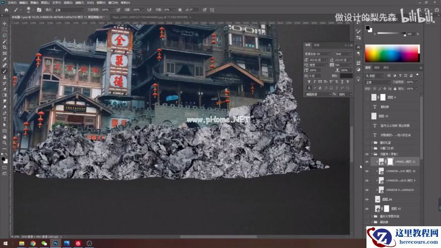Select the Rectangular Marquee tool
The image size is (441, 248).
5,29
